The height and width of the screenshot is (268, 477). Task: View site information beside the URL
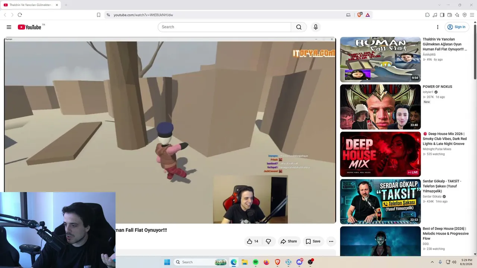tap(108, 15)
